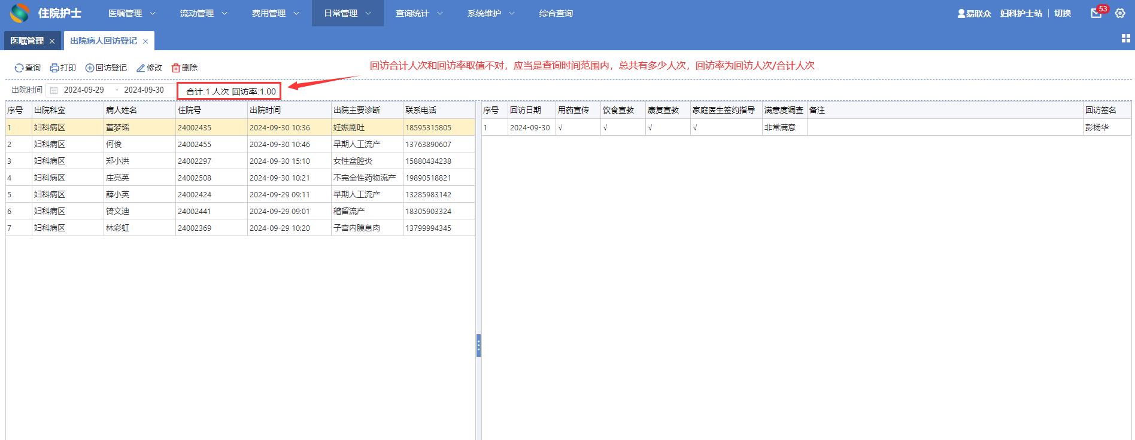Sort by 回访日期 column header

click(532, 111)
